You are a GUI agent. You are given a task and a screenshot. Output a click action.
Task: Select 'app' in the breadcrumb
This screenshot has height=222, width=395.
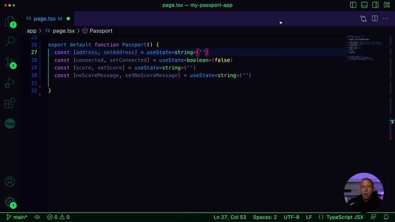tap(31, 31)
